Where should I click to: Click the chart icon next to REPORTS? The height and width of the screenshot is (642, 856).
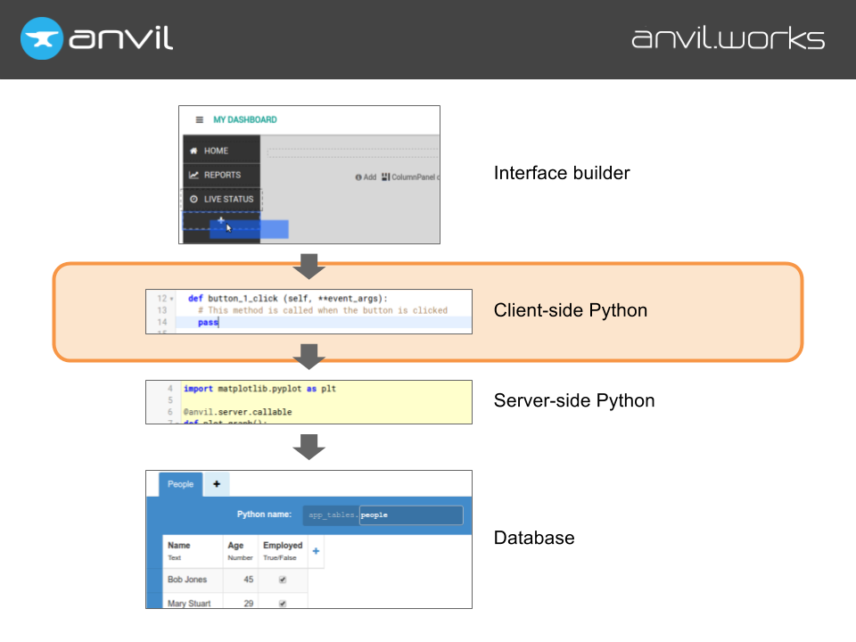click(x=193, y=175)
